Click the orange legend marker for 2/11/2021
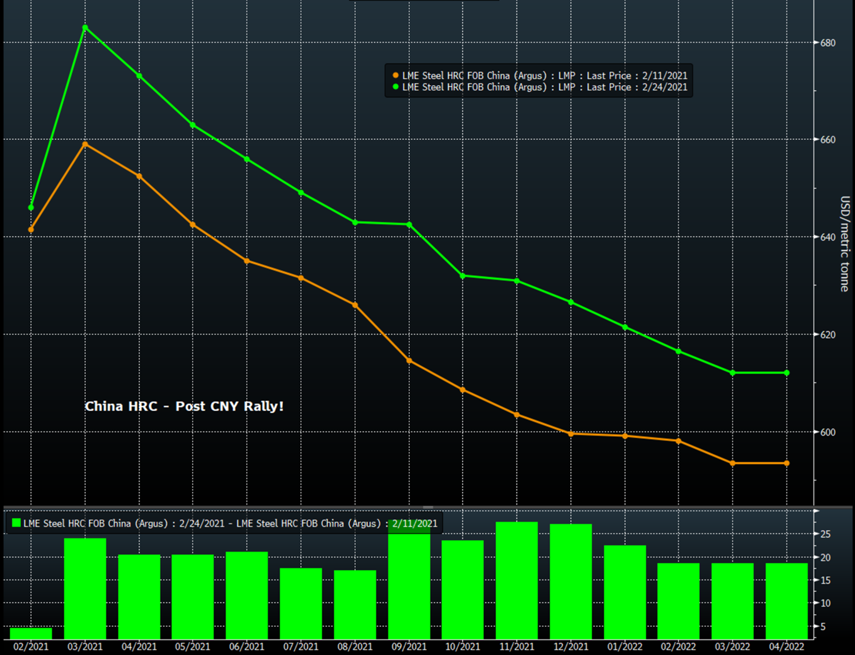This screenshot has width=855, height=655. pyautogui.click(x=396, y=75)
